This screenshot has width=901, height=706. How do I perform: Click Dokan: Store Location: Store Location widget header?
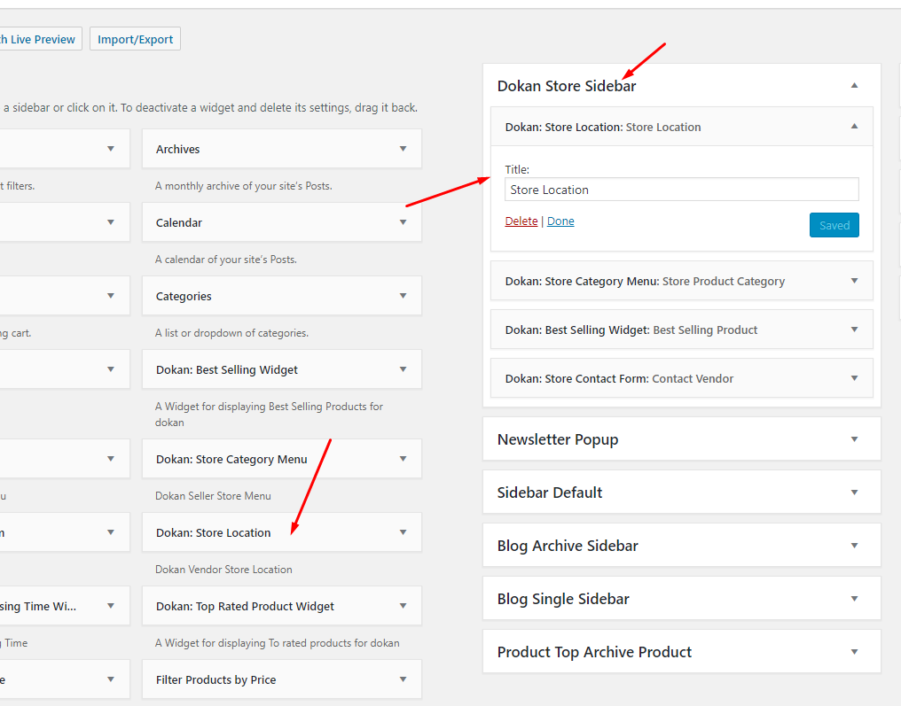pos(681,127)
